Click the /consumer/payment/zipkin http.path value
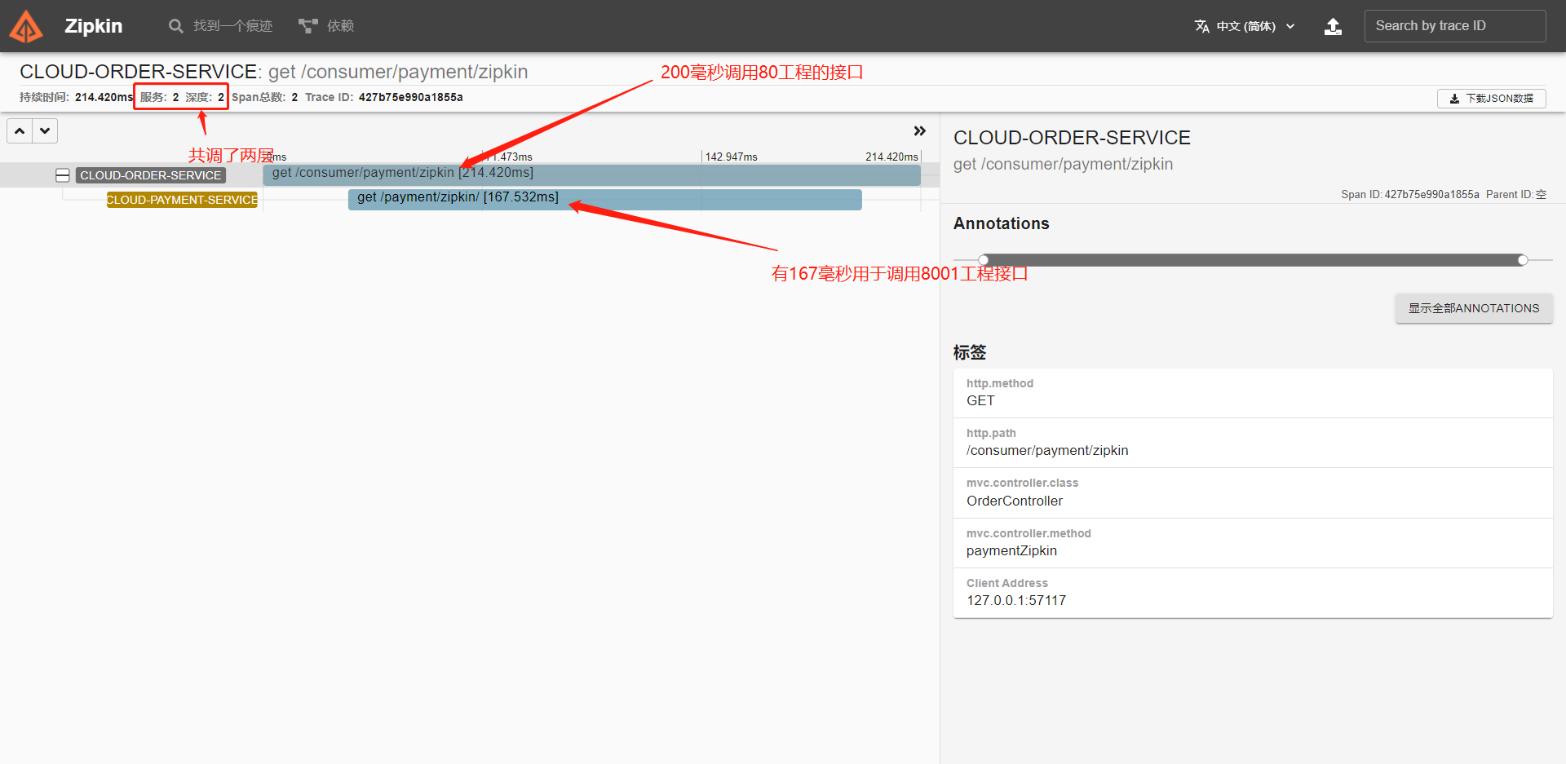Screen dimensions: 1566x764 (x=1047, y=451)
